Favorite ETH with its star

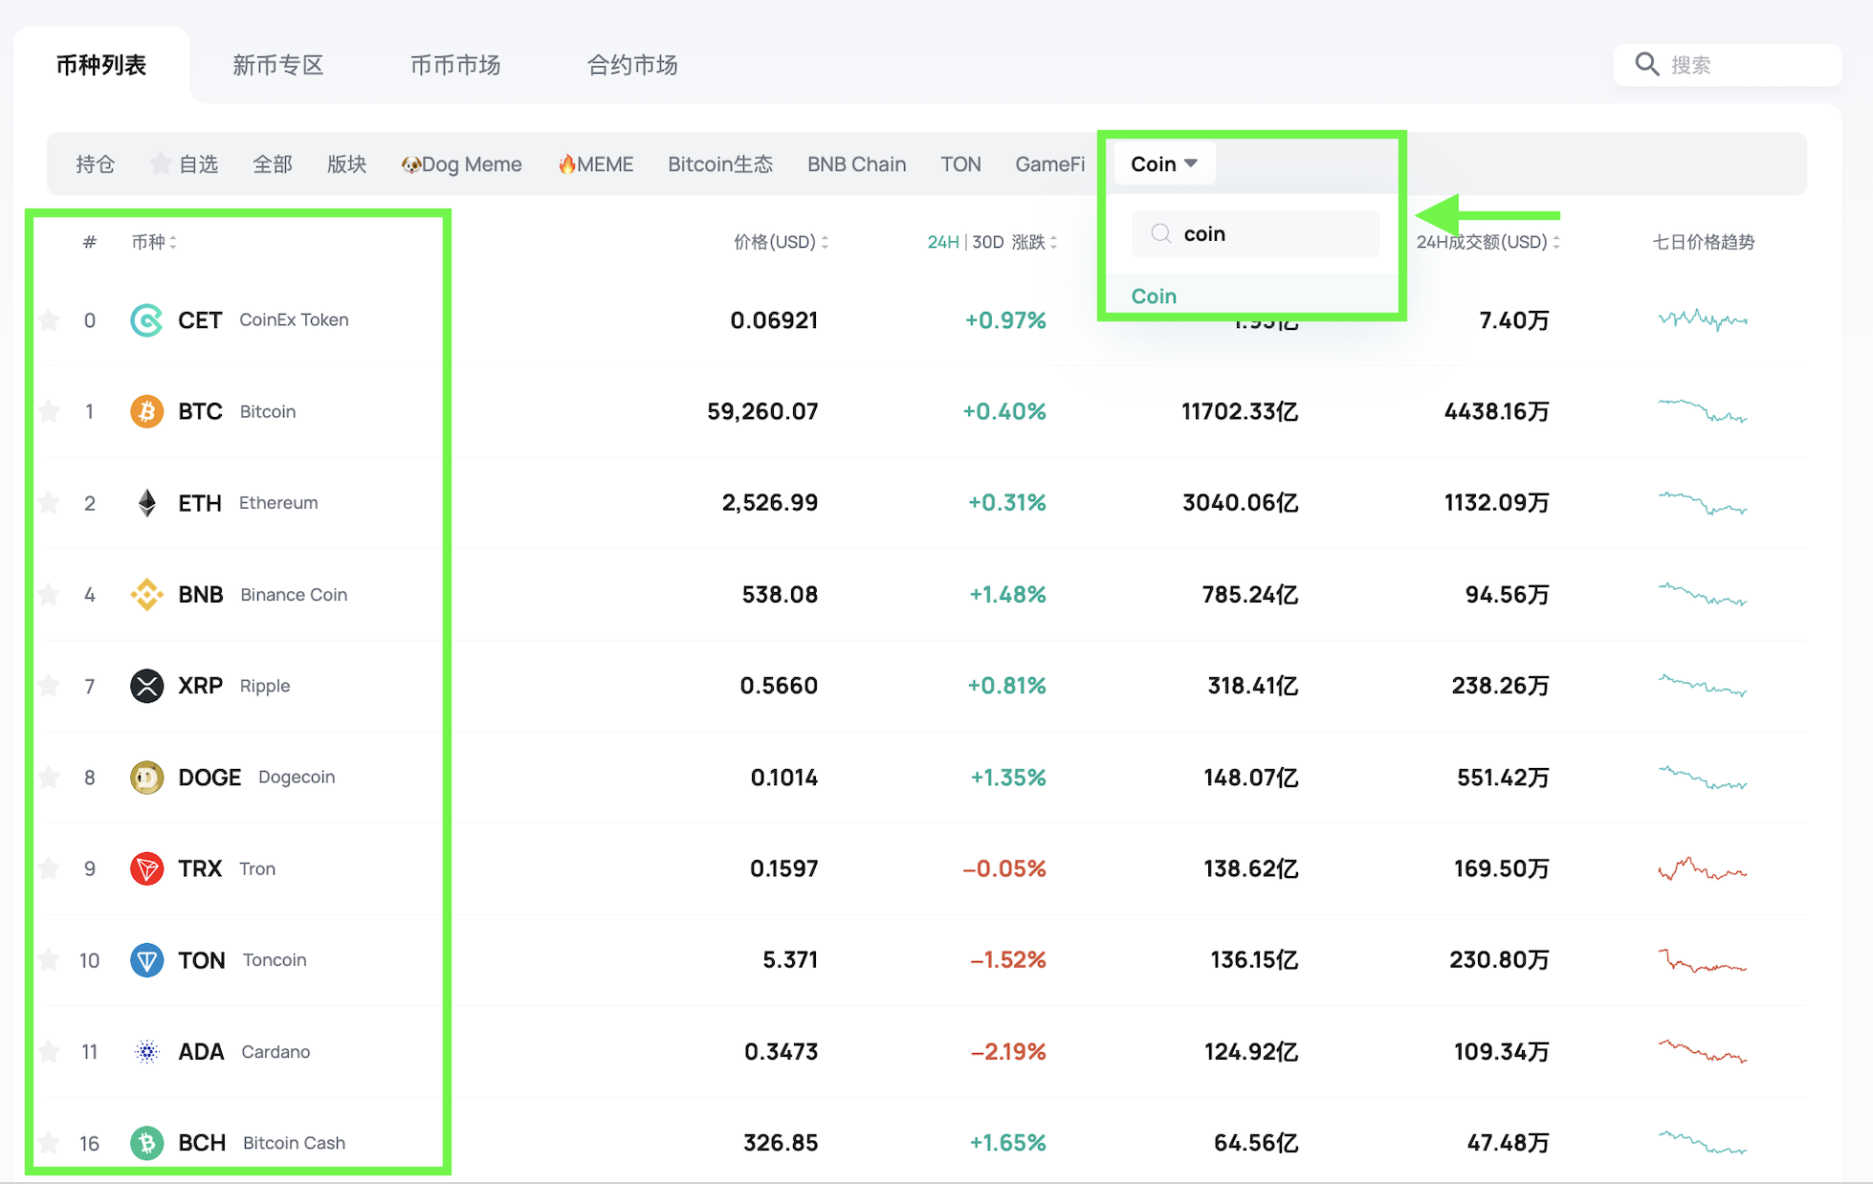[x=49, y=503]
